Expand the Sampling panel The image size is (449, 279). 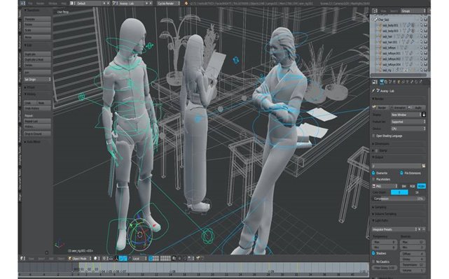[399, 207]
